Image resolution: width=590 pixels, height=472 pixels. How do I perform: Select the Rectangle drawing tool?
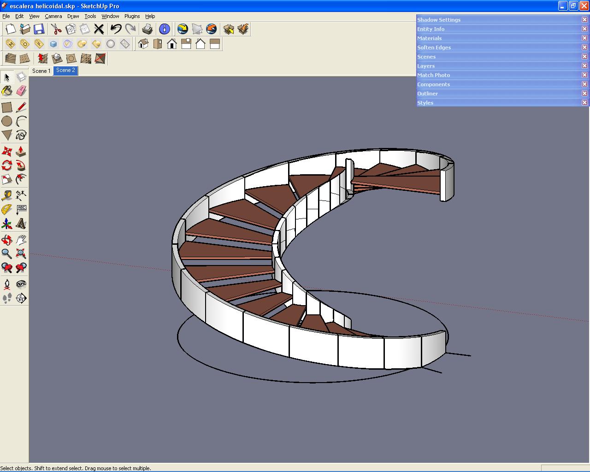(x=7, y=107)
